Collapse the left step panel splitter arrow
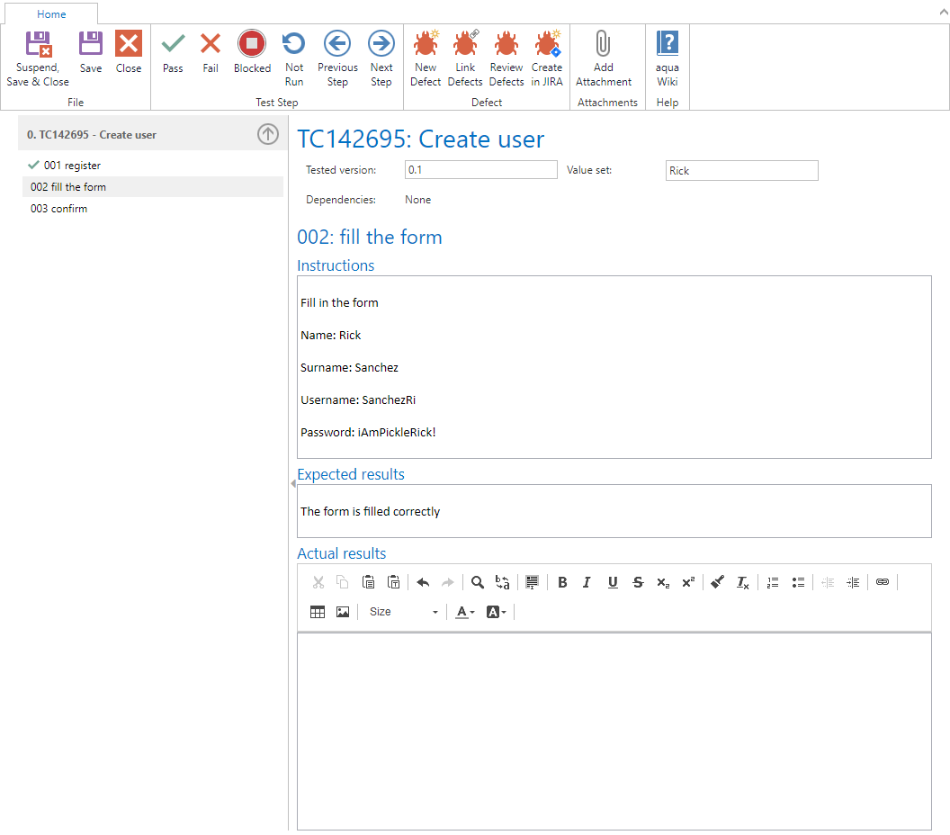The width and height of the screenshot is (950, 835). click(x=293, y=484)
